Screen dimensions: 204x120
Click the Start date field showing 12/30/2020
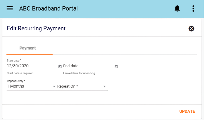click(x=32, y=66)
